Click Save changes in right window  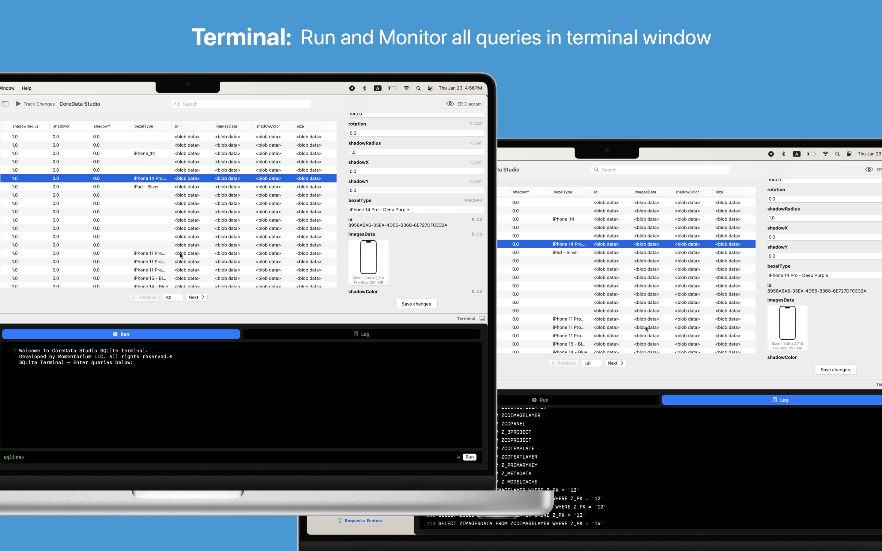tap(835, 369)
